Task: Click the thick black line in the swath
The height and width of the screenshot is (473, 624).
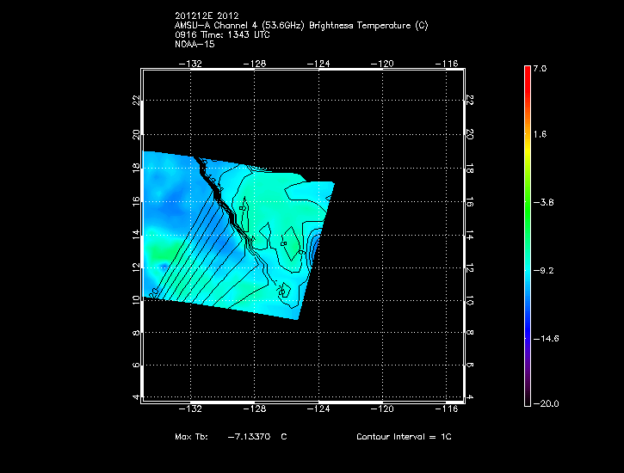Action: point(219,193)
